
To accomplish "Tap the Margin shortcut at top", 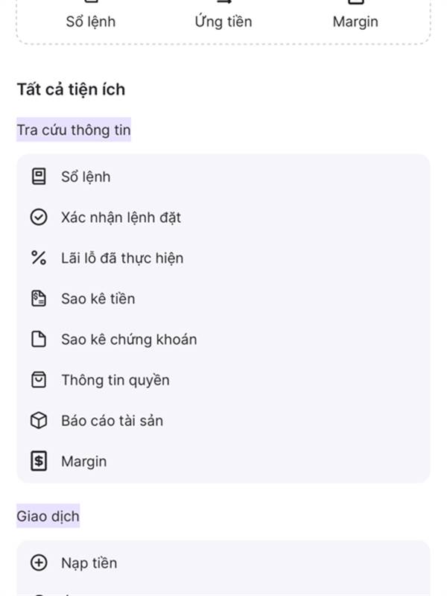I will pyautogui.click(x=355, y=21).
